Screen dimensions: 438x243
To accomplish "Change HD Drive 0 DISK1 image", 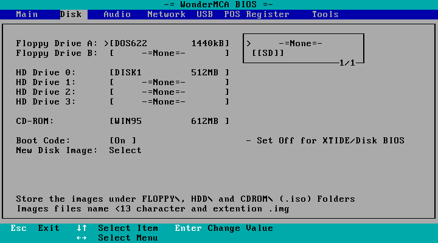I will 169,72.
